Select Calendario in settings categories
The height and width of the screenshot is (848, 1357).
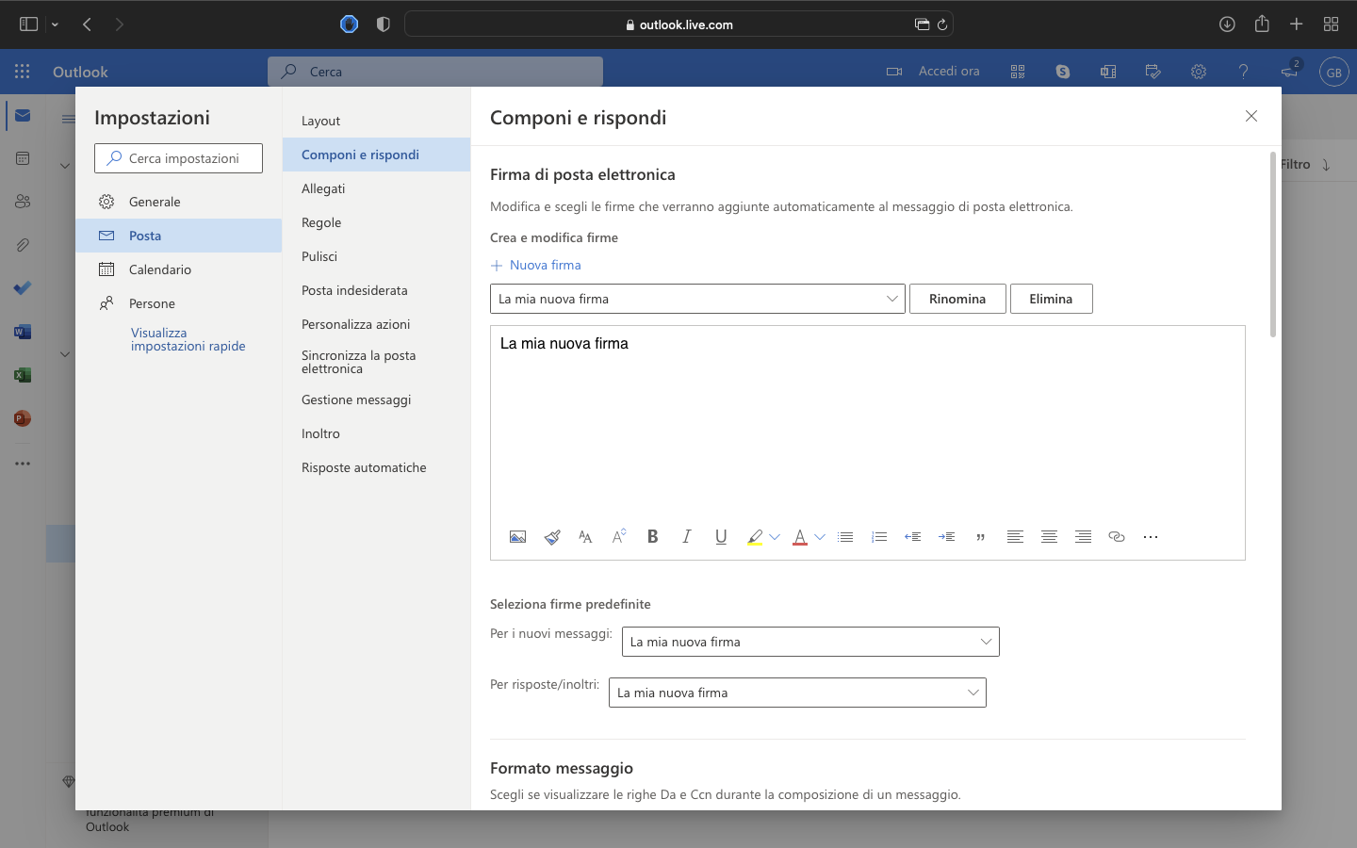point(160,269)
